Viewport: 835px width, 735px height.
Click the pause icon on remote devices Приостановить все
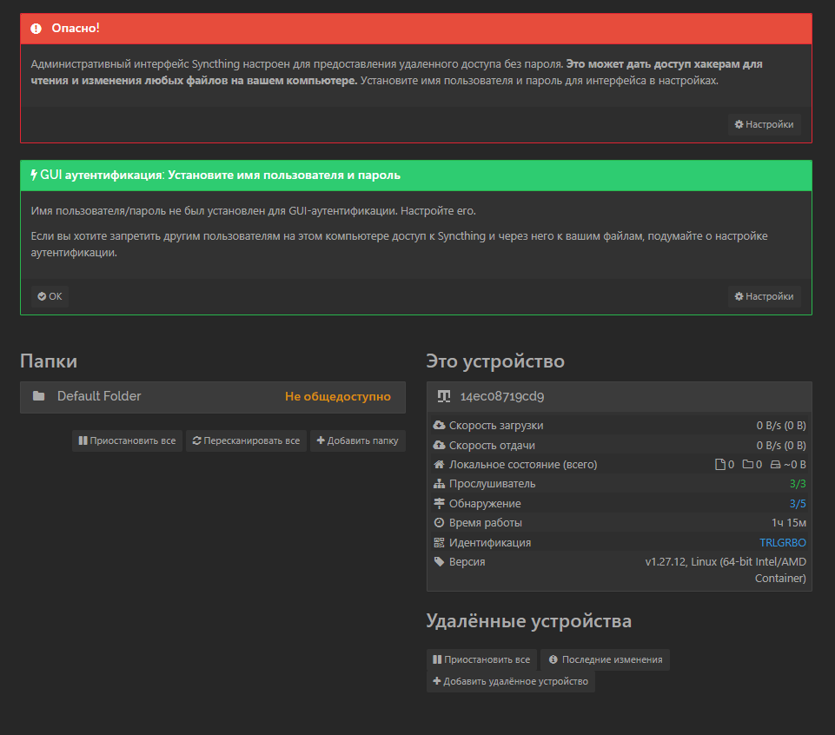coord(437,659)
